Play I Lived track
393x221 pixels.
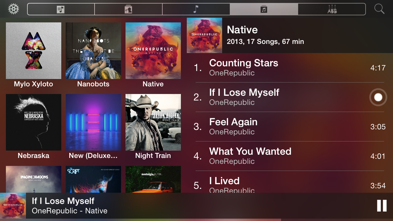coord(290,182)
